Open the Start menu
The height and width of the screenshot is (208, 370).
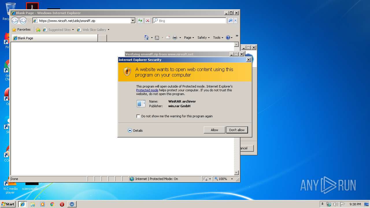pyautogui.click(x=8, y=204)
